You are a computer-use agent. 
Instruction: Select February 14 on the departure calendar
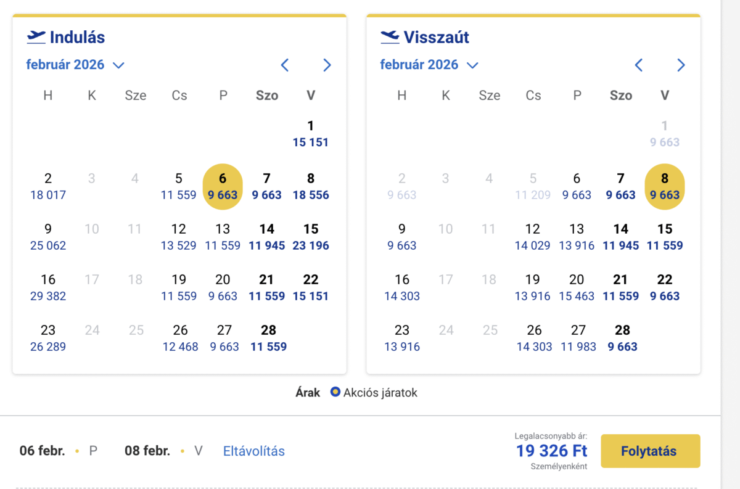pyautogui.click(x=267, y=237)
